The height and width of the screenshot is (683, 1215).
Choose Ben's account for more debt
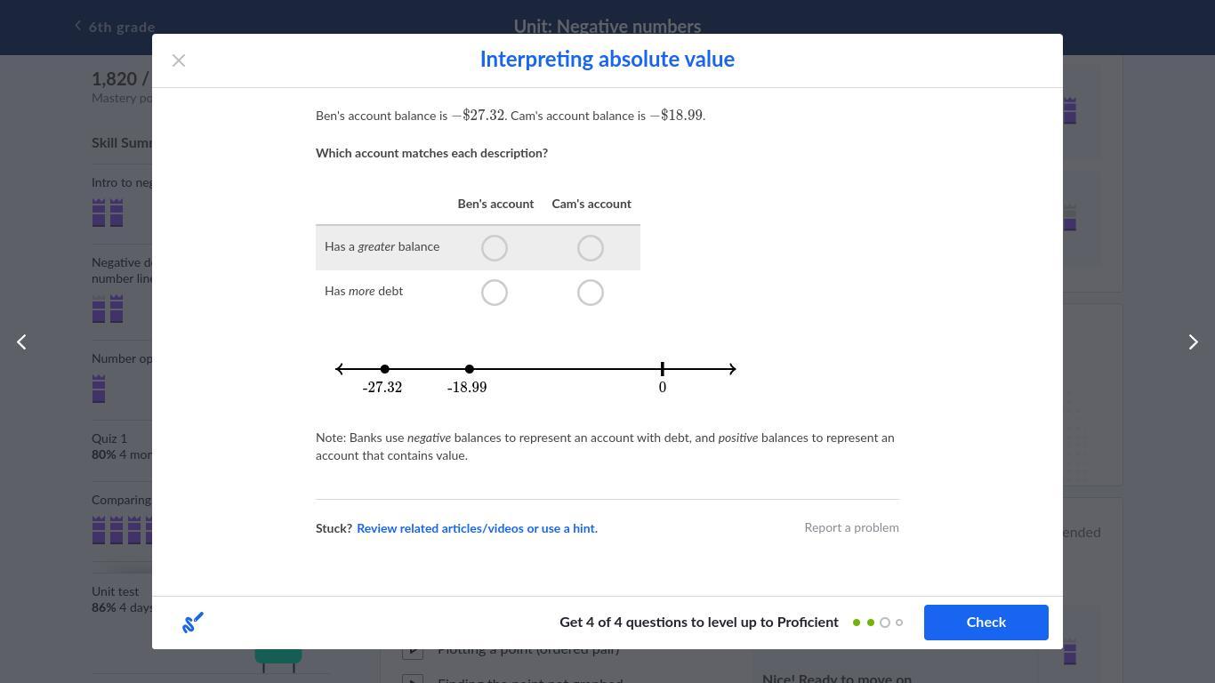(495, 293)
